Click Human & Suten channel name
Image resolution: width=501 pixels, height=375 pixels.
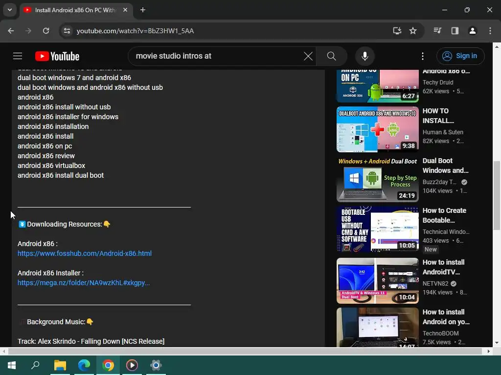click(443, 132)
